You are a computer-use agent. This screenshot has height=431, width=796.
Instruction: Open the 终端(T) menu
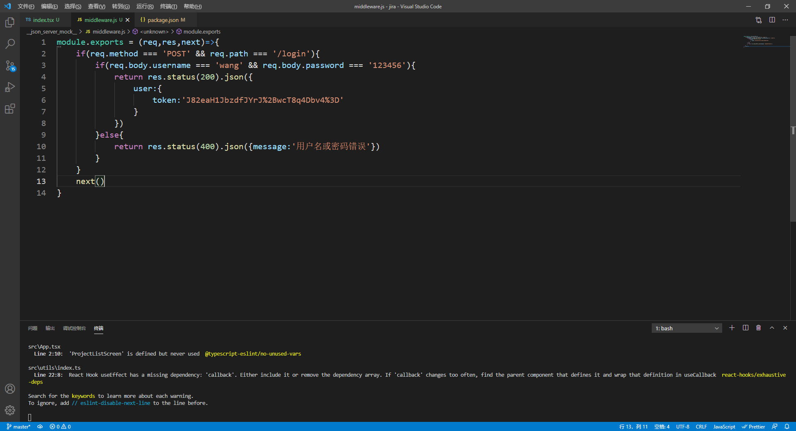pyautogui.click(x=169, y=6)
